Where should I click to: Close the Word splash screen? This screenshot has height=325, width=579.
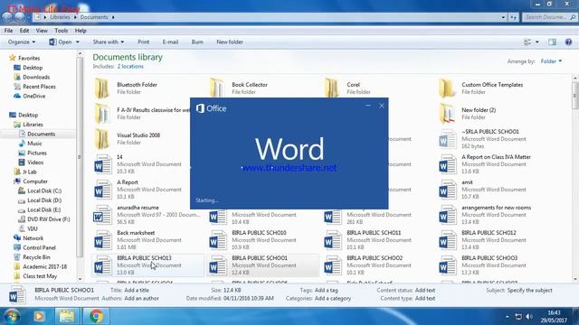pyautogui.click(x=382, y=106)
